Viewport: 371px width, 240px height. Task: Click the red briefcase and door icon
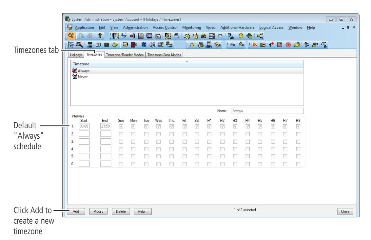click(132, 36)
